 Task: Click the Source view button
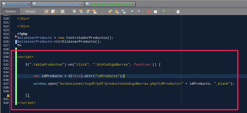pyautogui.click(x=11, y=11)
